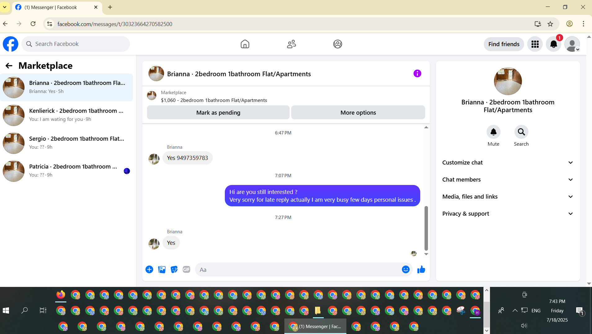Go back in browser history
The height and width of the screenshot is (334, 592).
coord(5,24)
